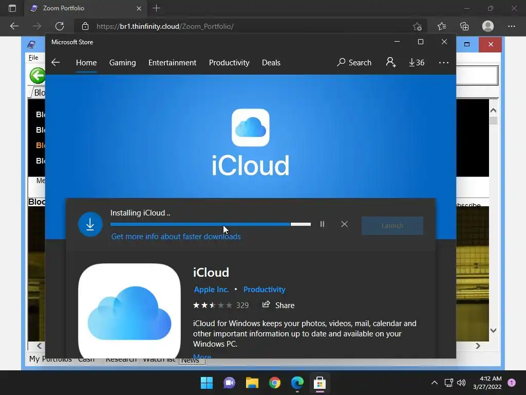The height and width of the screenshot is (395, 526).
Task: Open Microsoft Store more options menu
Action: tap(443, 62)
